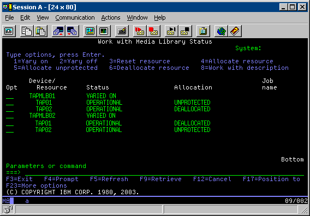
Task: Click Opt field for TAP02 marked DEALLOCATED
Action: coord(10,109)
